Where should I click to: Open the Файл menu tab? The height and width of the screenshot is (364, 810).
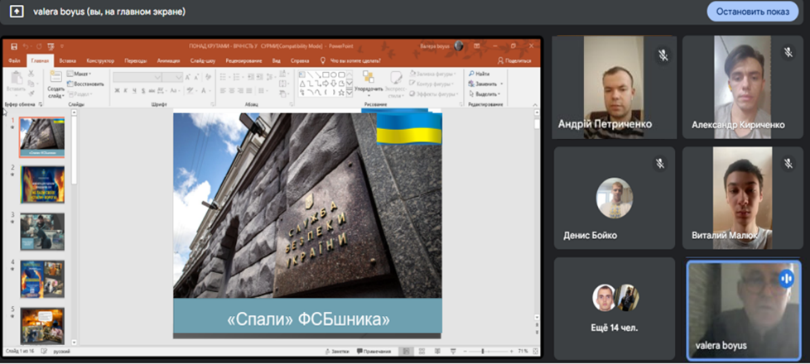coord(14,60)
